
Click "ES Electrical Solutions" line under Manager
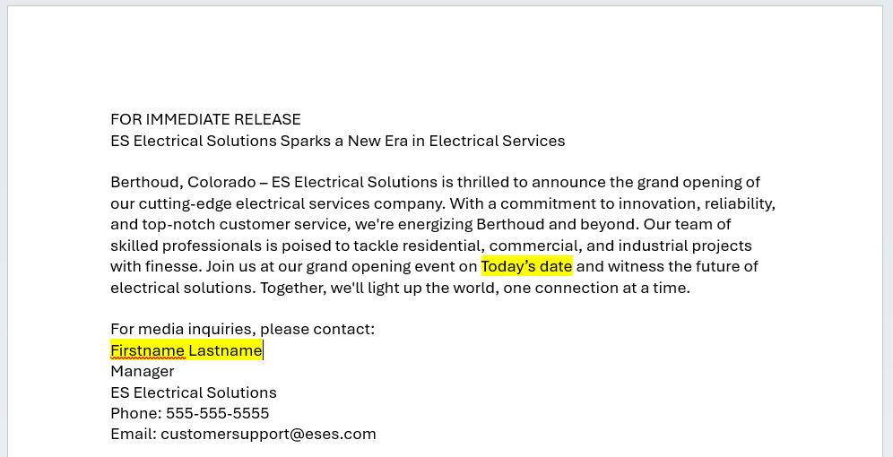[x=194, y=392]
